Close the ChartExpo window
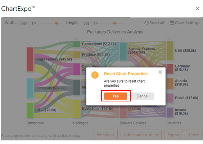203x144 pixels. pos(198,9)
